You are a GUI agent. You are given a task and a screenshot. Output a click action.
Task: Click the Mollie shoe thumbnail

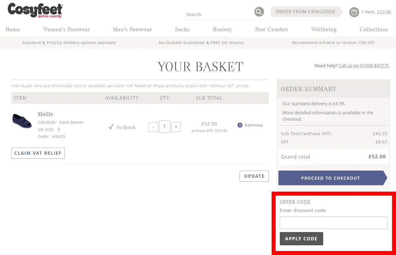[x=22, y=121]
